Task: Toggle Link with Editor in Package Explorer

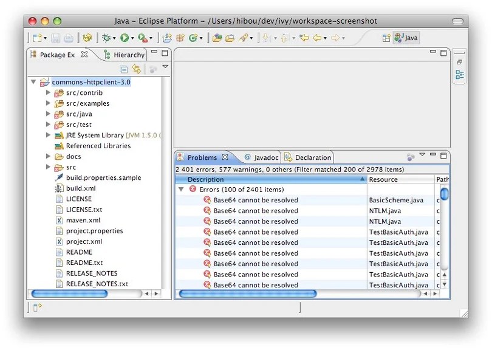Action: (136, 69)
